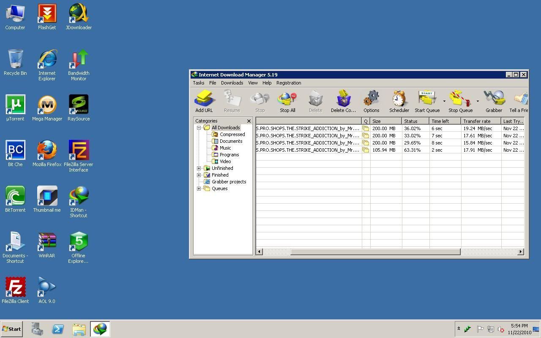
Task: Select the 105.94 MB download row
Action: (390, 150)
